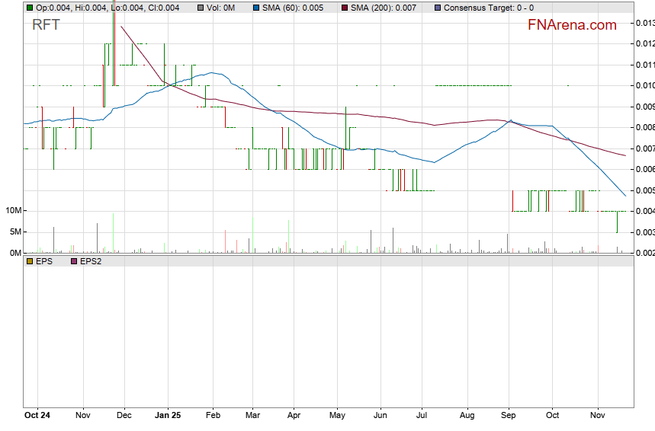Click the dark red SMA (200) swatch
Viewport: 655px width, 431px height.
(x=344, y=8)
